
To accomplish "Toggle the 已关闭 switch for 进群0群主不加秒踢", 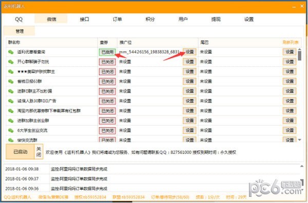I will (x=107, y=91).
